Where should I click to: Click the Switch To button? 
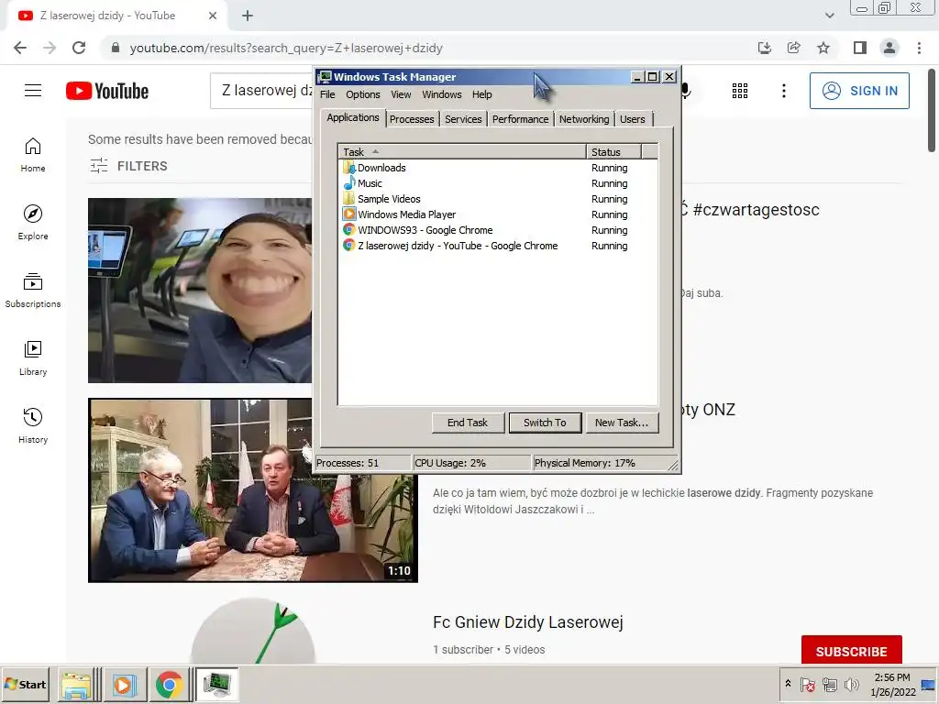pyautogui.click(x=545, y=423)
